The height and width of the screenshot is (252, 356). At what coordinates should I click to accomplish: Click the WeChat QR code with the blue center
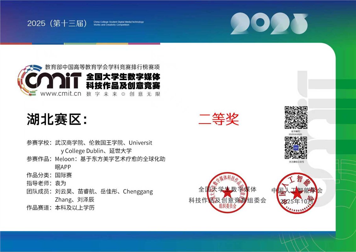[x=296, y=148]
